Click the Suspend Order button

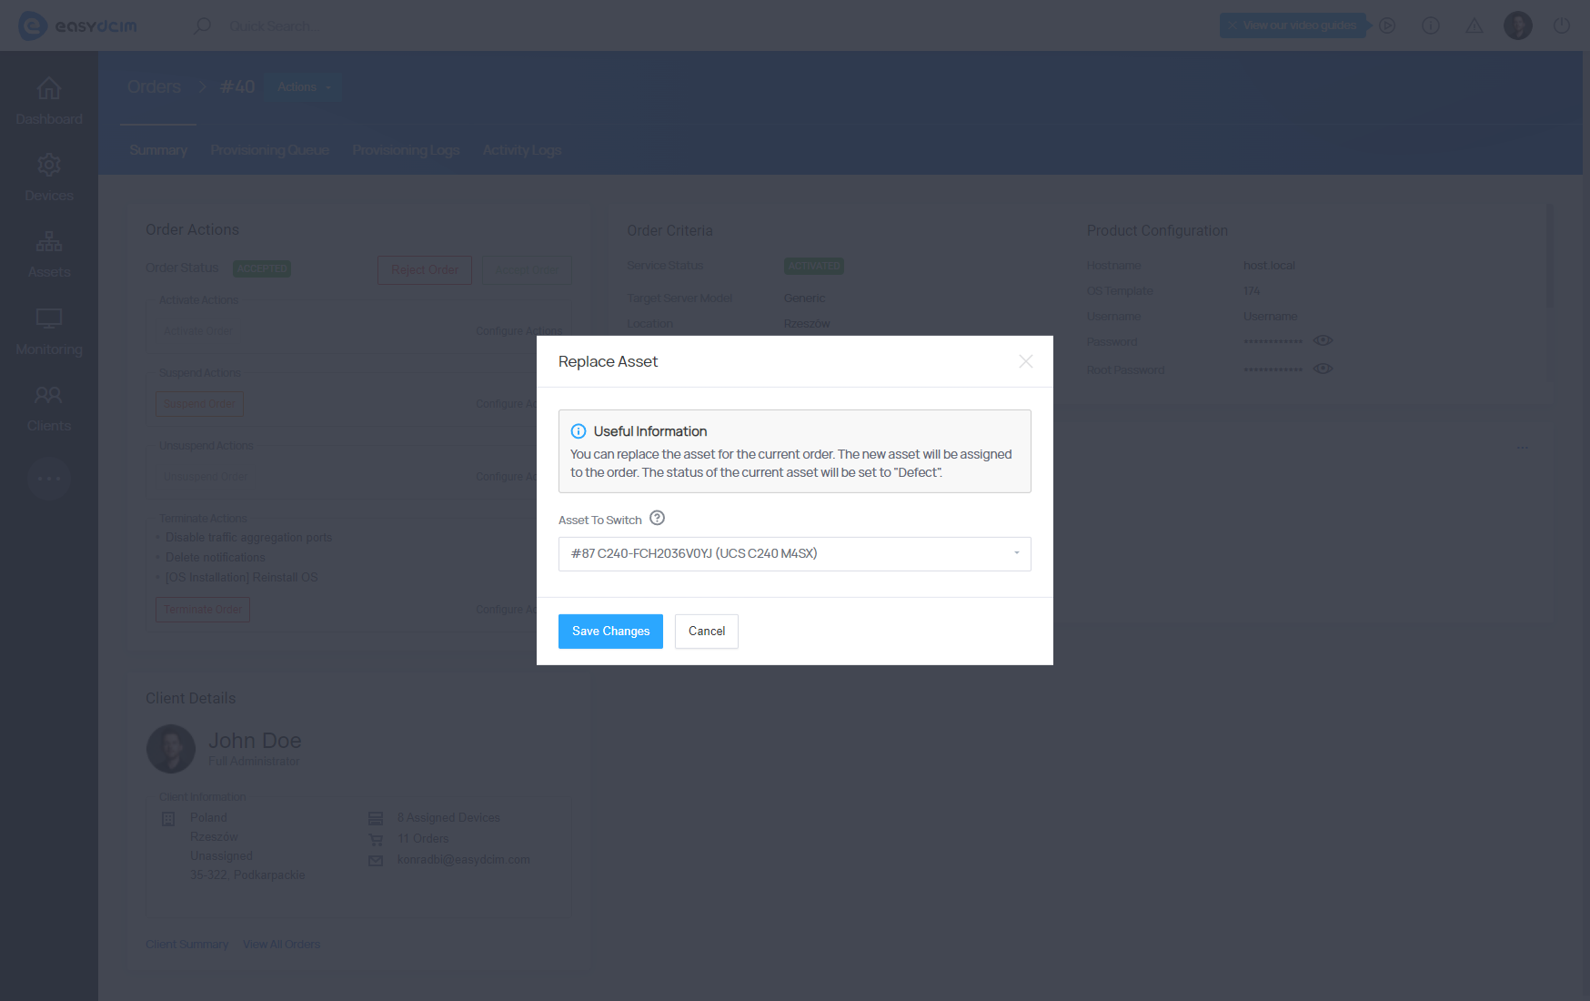pos(199,404)
